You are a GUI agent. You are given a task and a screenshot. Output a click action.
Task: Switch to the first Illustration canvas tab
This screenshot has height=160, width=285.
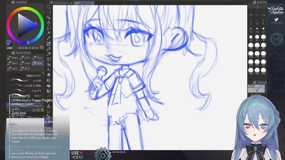61,3
